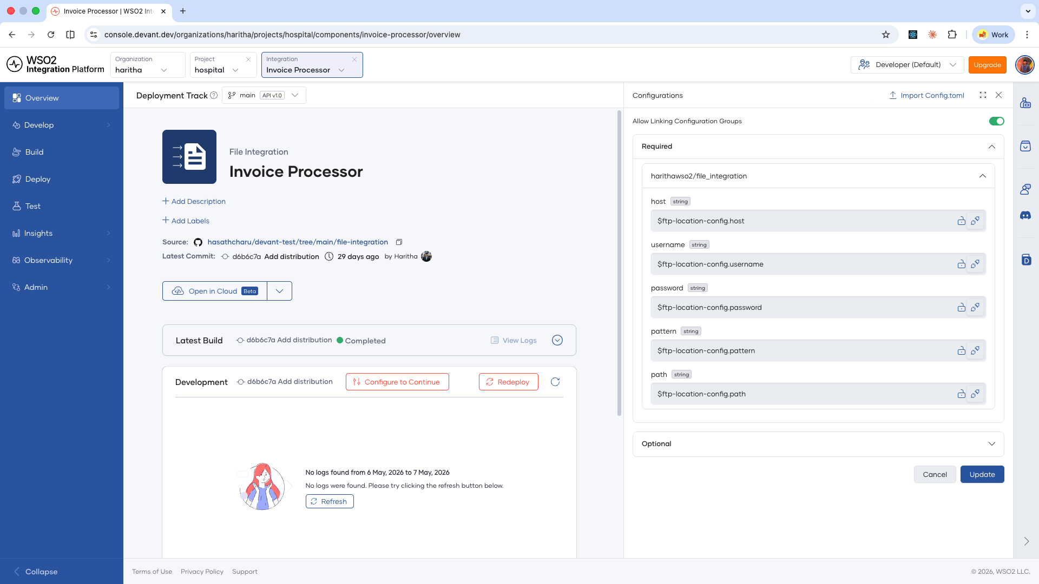1039x584 pixels.
Task: Click the link icon for path field
Action: click(x=975, y=394)
